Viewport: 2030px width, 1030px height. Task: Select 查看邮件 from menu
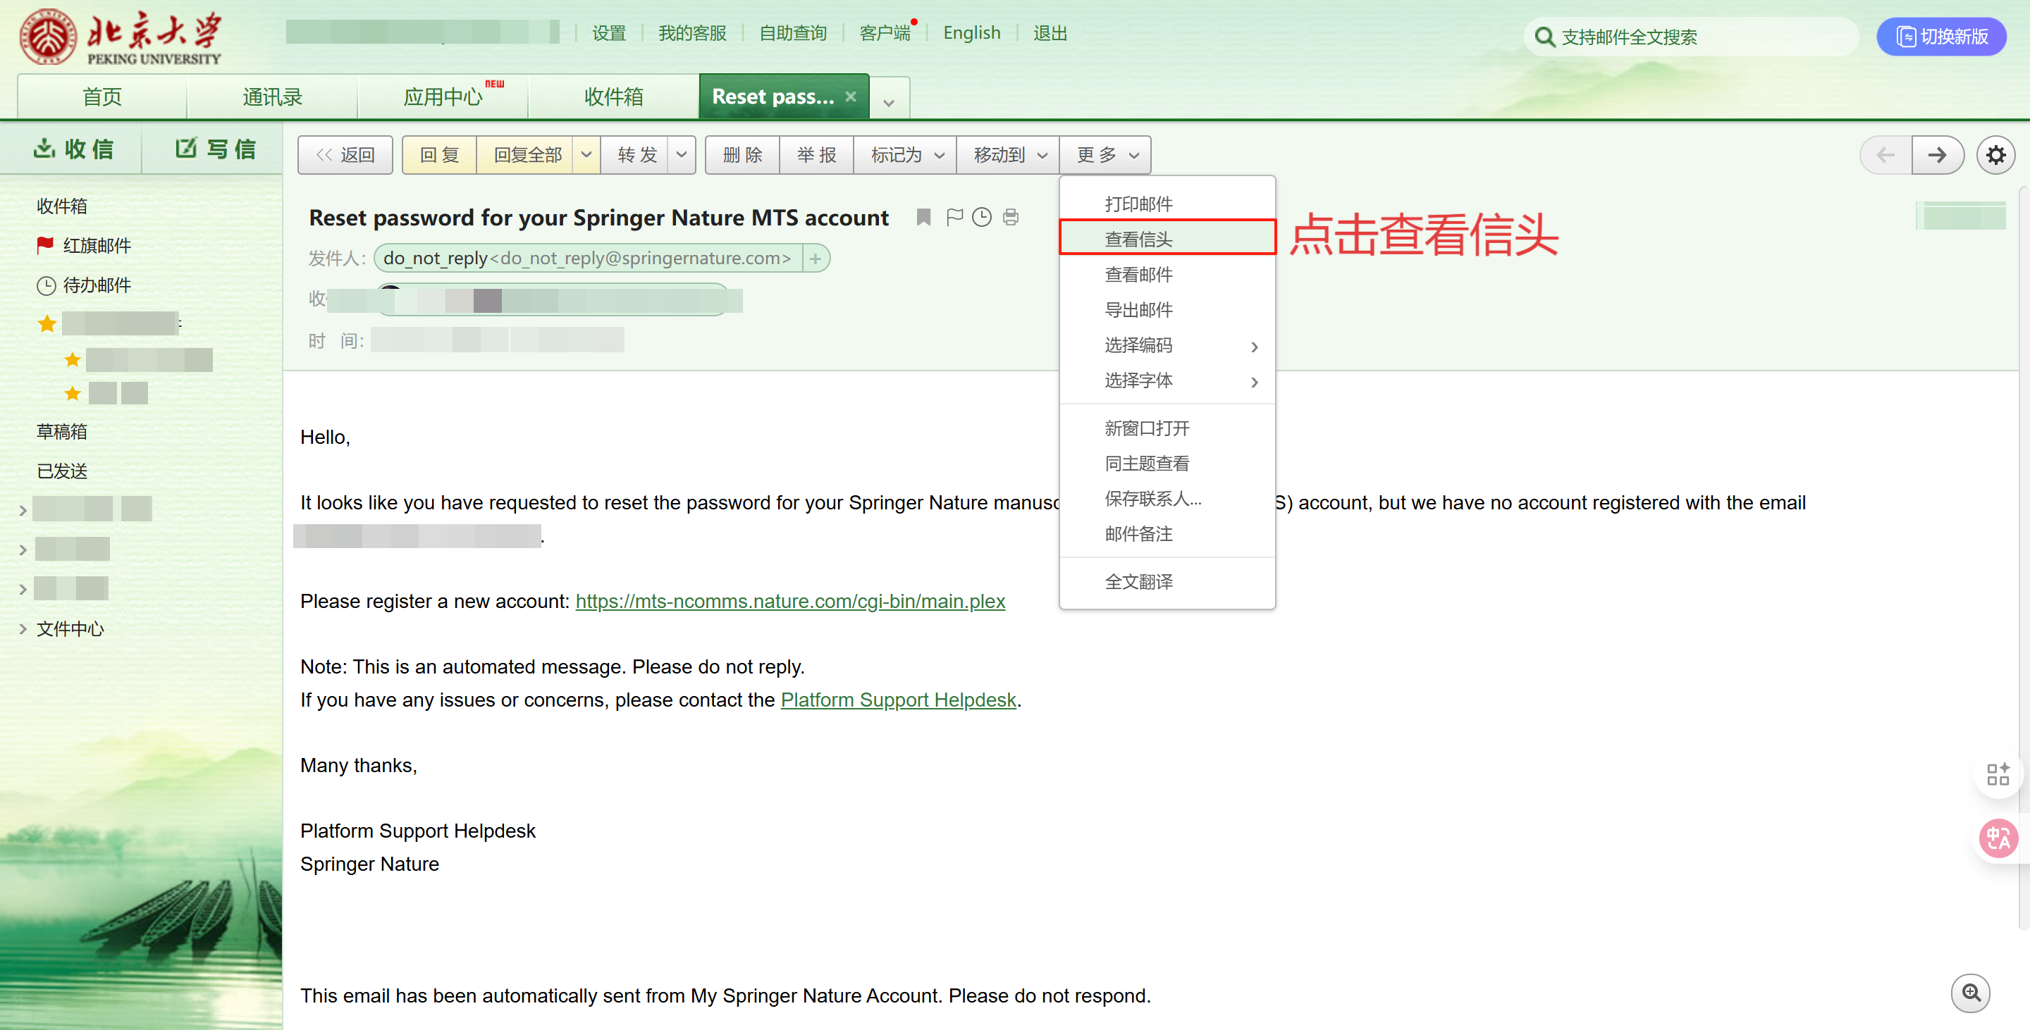(x=1167, y=274)
